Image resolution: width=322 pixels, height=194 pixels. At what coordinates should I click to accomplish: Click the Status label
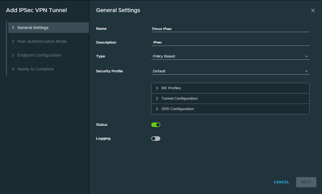[102, 125]
